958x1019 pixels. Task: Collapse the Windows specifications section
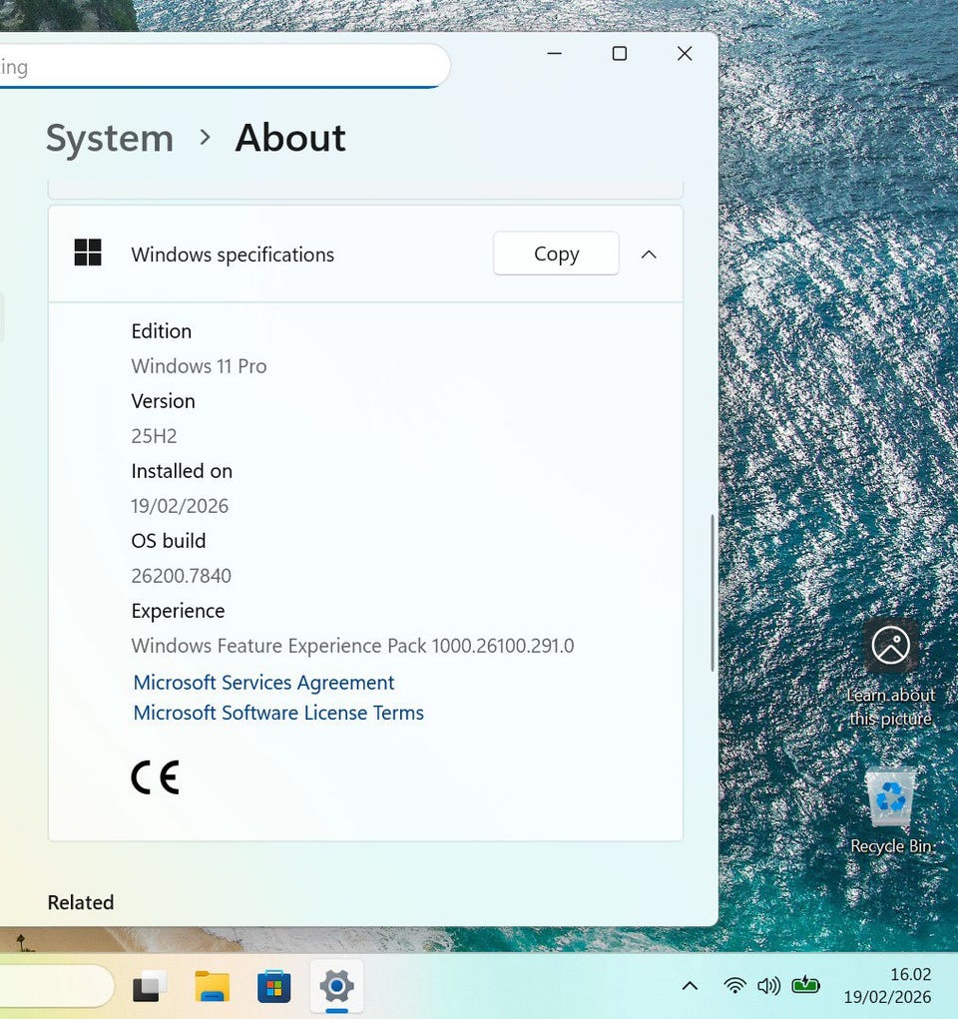click(x=649, y=255)
